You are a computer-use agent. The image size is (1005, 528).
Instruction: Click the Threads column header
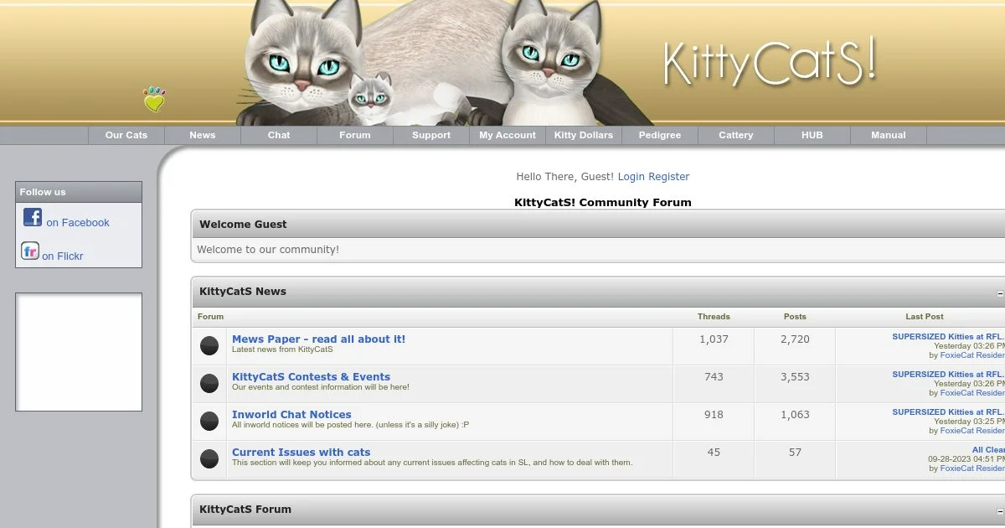pos(714,317)
